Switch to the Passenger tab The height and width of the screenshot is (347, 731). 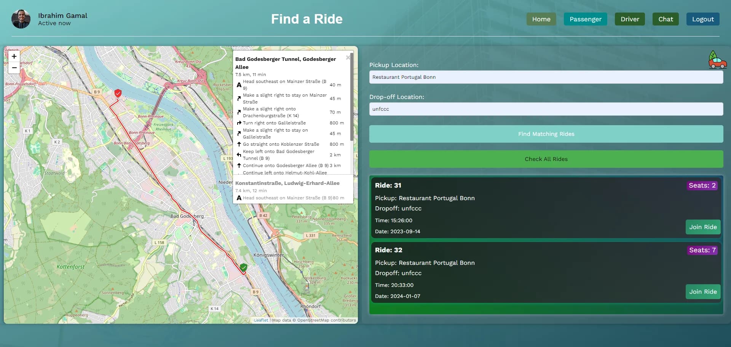coord(585,19)
